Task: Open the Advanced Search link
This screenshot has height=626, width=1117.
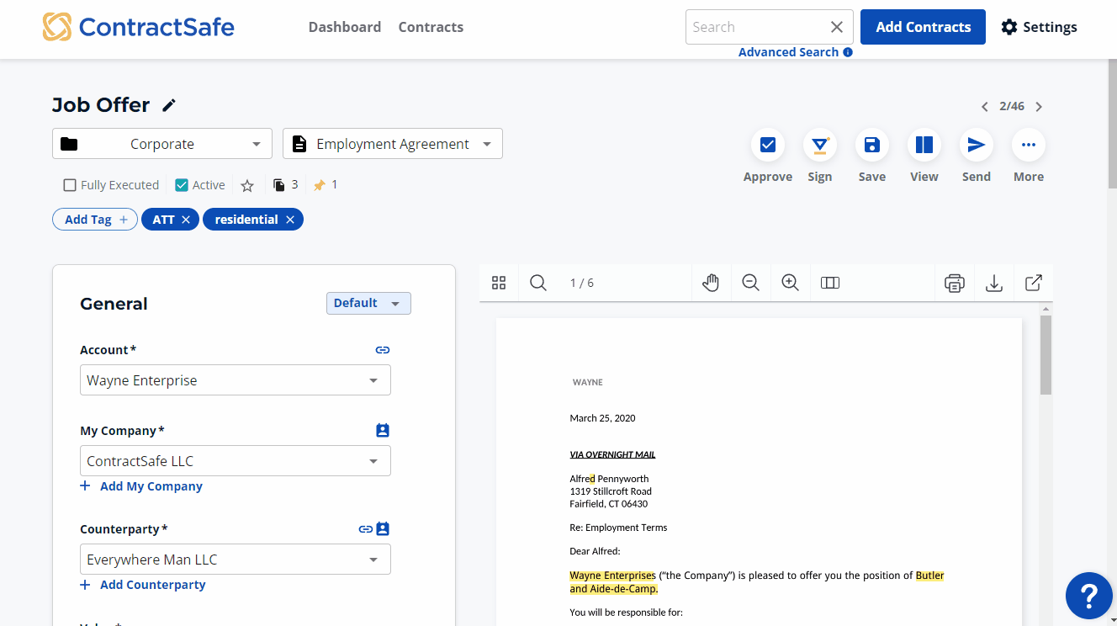Action: 788,52
